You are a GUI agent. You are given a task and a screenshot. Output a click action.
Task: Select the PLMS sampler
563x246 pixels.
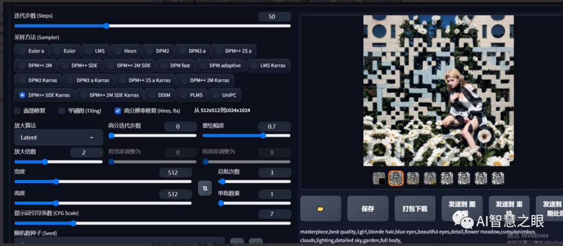(192, 95)
